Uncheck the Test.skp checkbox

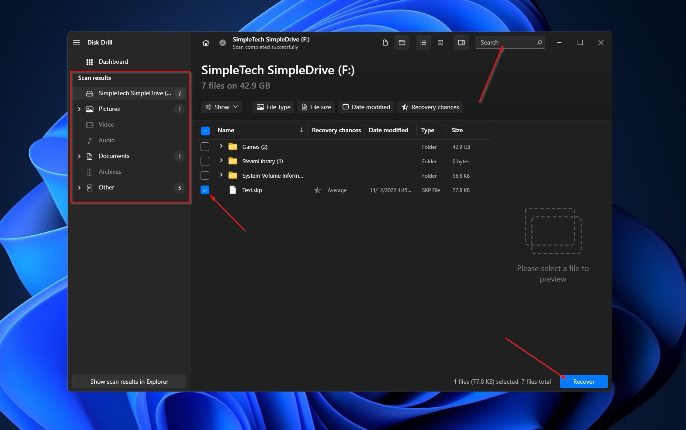[x=205, y=190]
